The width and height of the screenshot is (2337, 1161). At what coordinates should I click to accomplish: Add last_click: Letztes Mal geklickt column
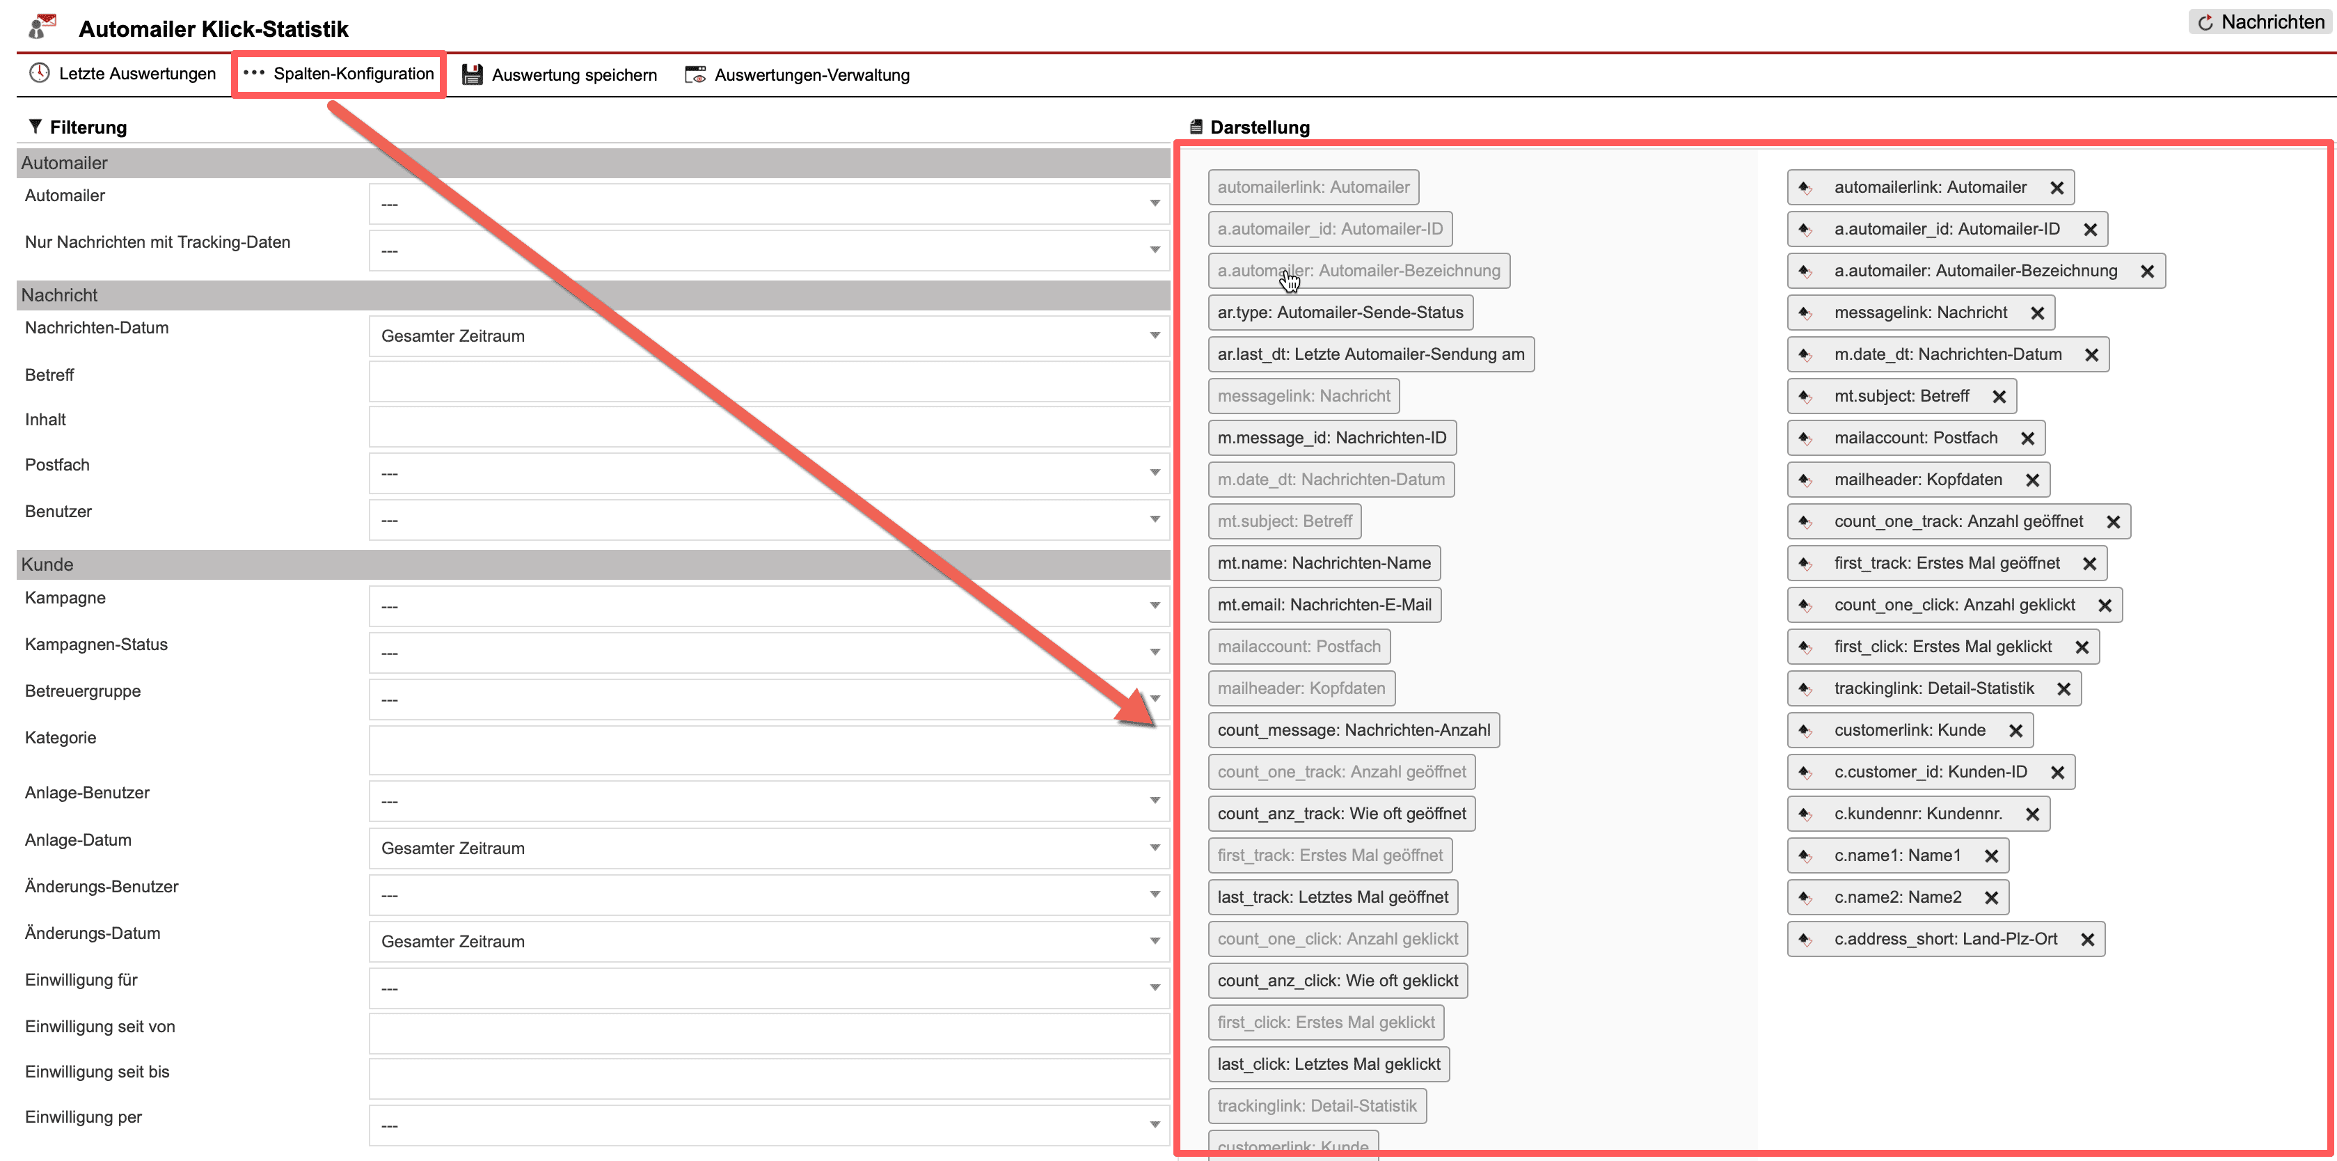click(1328, 1064)
